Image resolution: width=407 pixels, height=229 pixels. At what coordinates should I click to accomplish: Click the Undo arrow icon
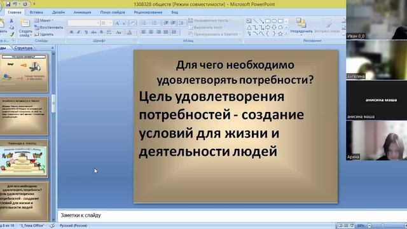pyautogui.click(x=15, y=4)
